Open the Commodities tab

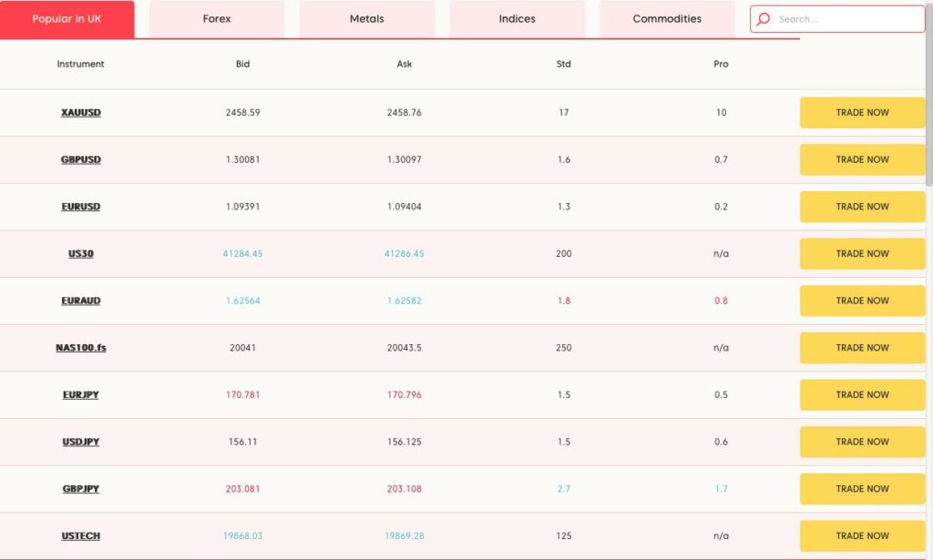666,18
